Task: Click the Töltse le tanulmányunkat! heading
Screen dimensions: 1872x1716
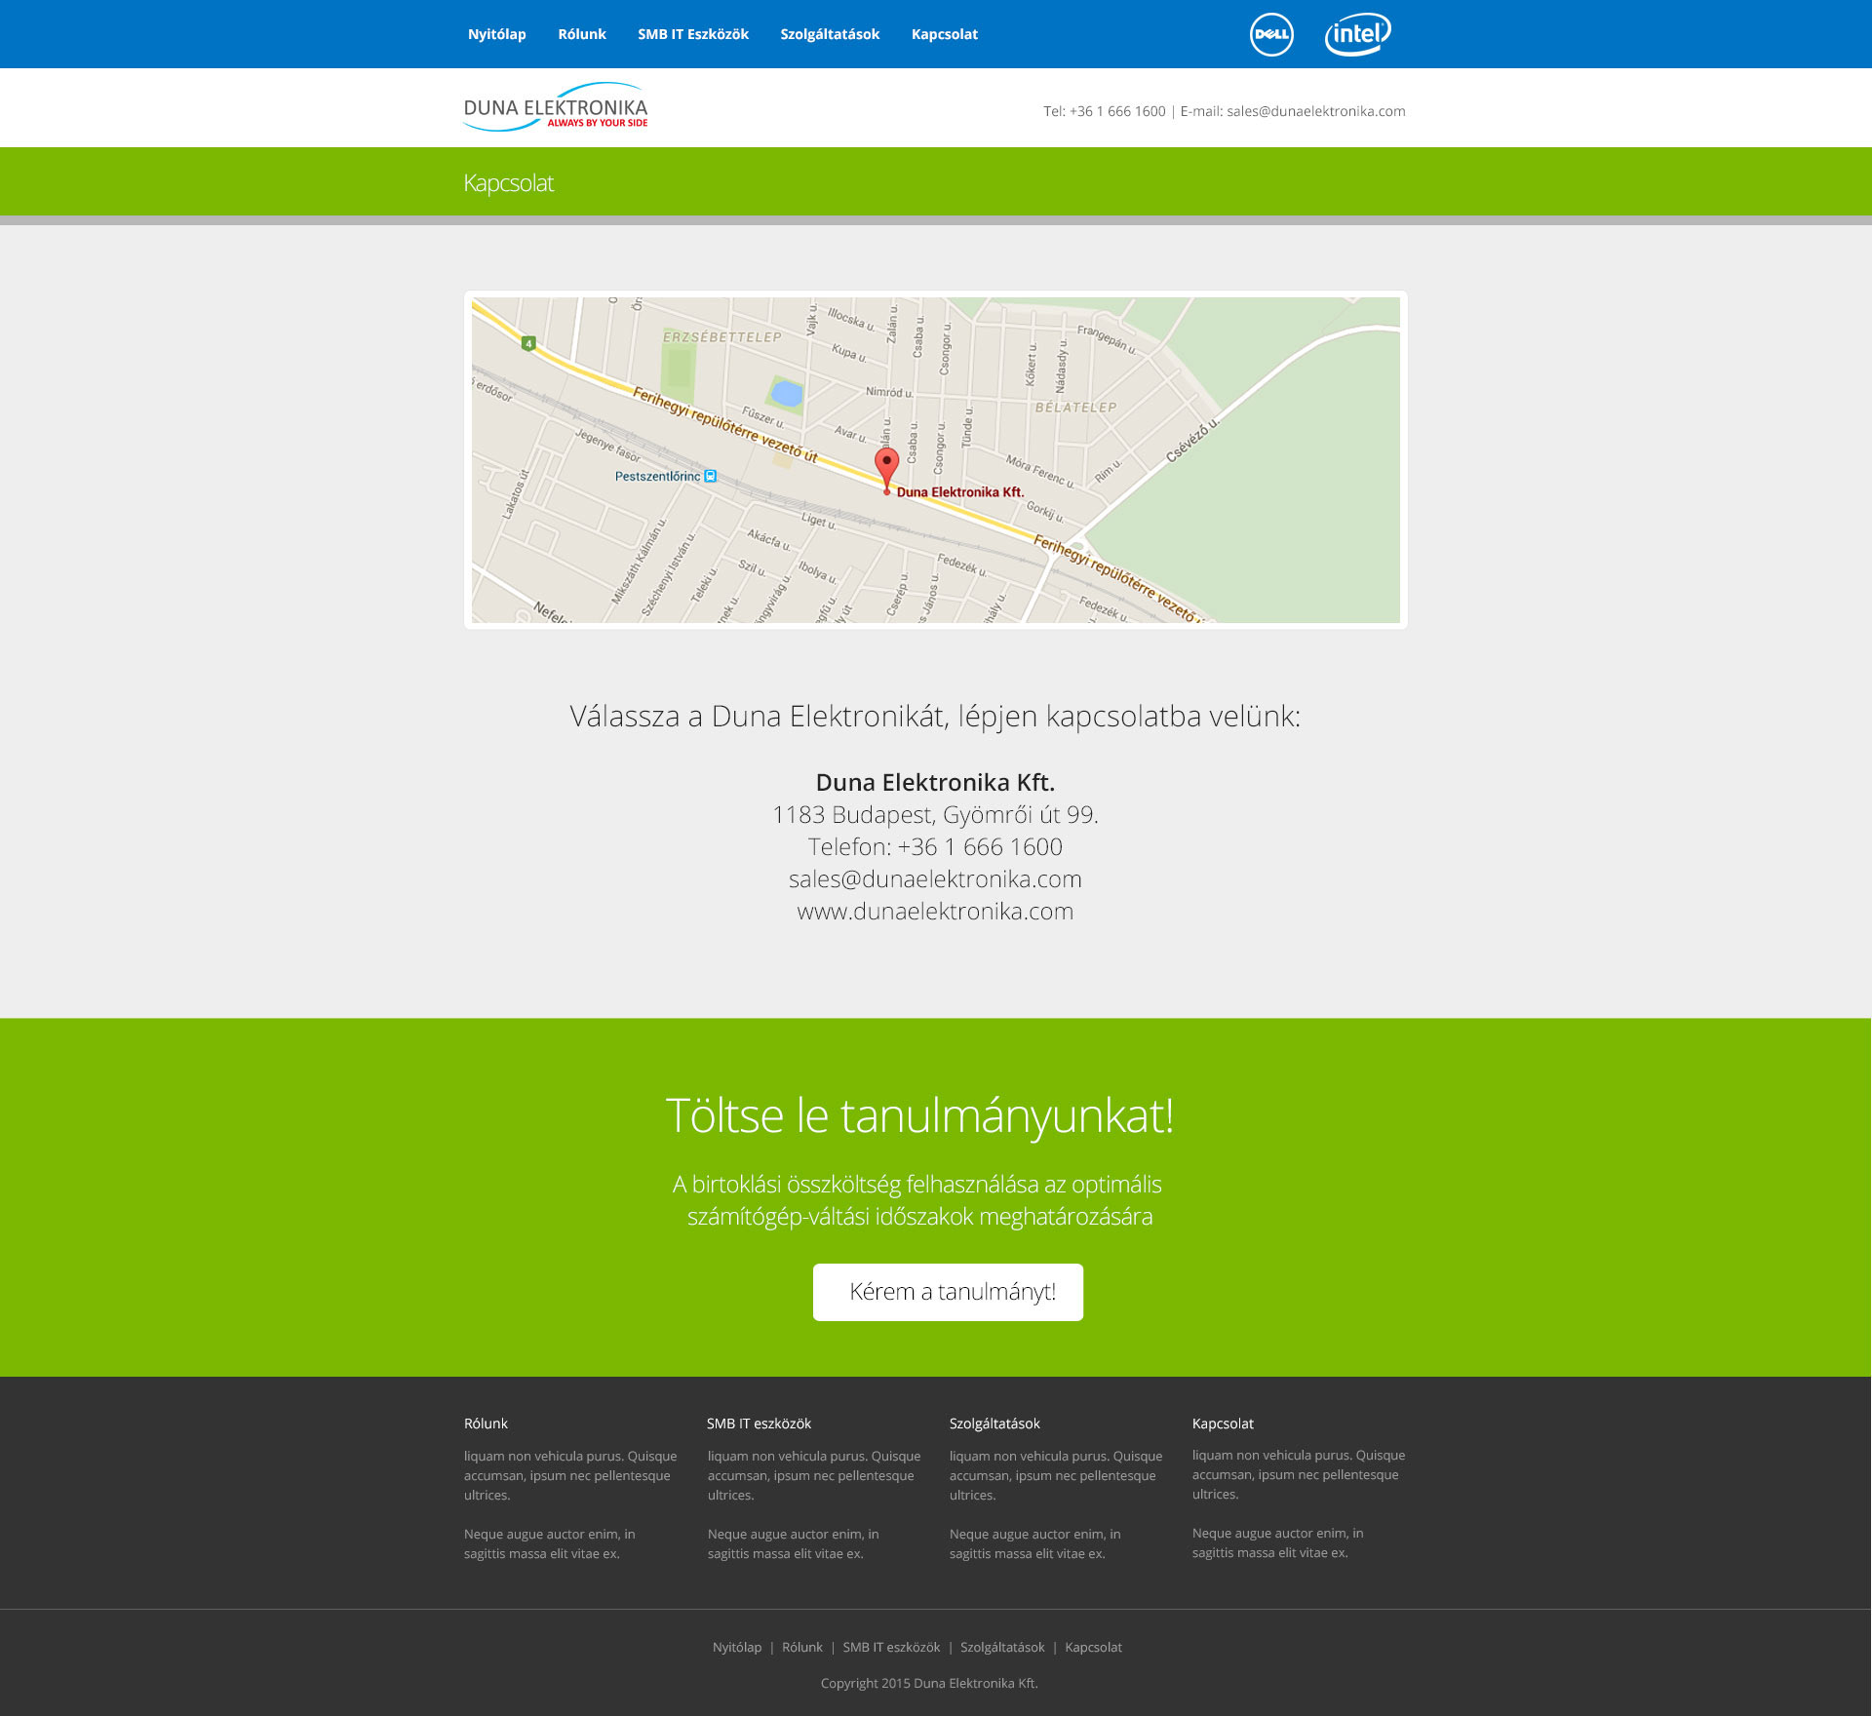Action: coord(919,1115)
